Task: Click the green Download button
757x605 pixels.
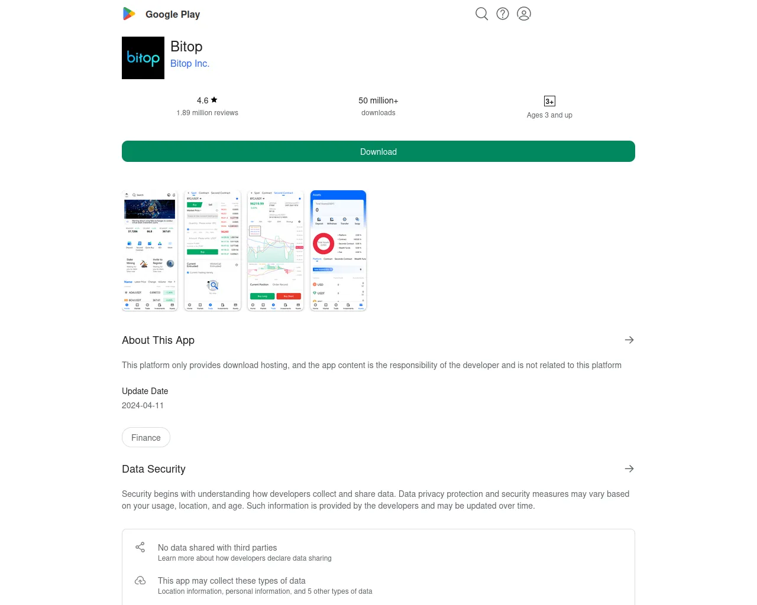Action: [378, 151]
